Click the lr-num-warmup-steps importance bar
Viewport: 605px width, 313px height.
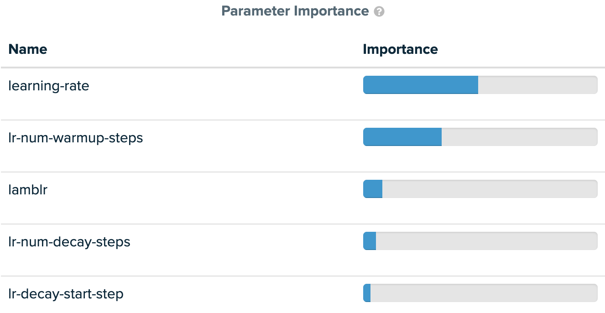pos(480,137)
